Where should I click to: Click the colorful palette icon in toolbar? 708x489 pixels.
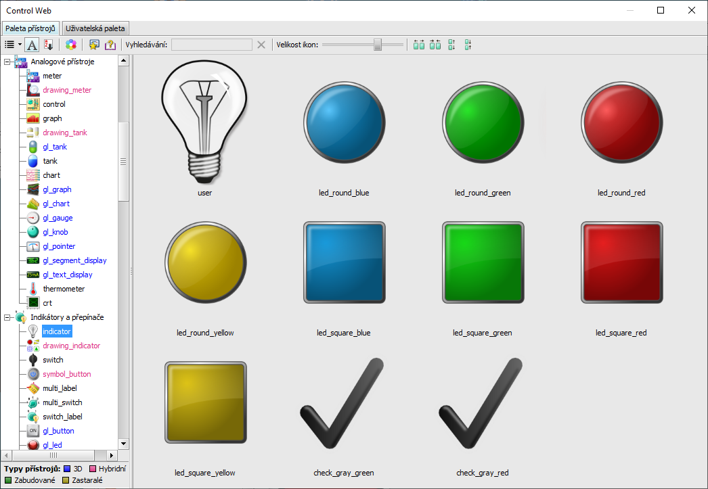coord(71,45)
